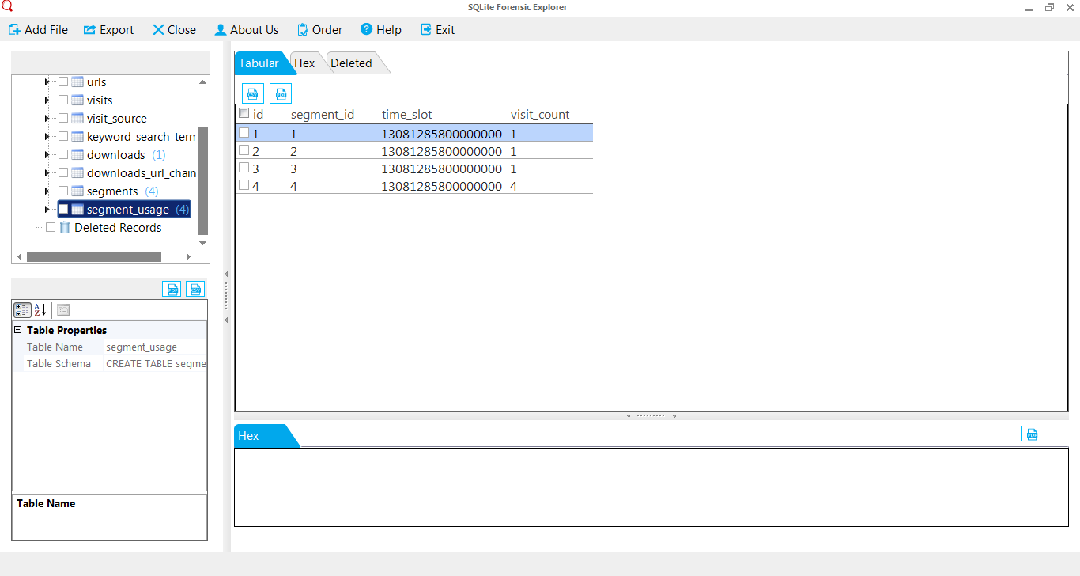Screen dimensions: 1080x576
Task: Switch to the Deleted tab
Action: [x=351, y=63]
